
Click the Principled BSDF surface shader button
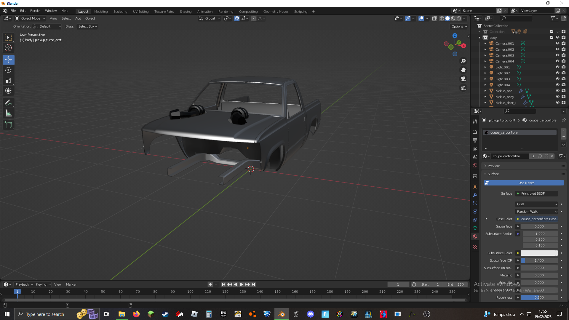[x=537, y=193]
